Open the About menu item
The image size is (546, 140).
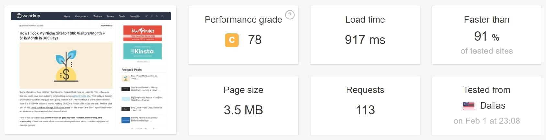(67, 16)
